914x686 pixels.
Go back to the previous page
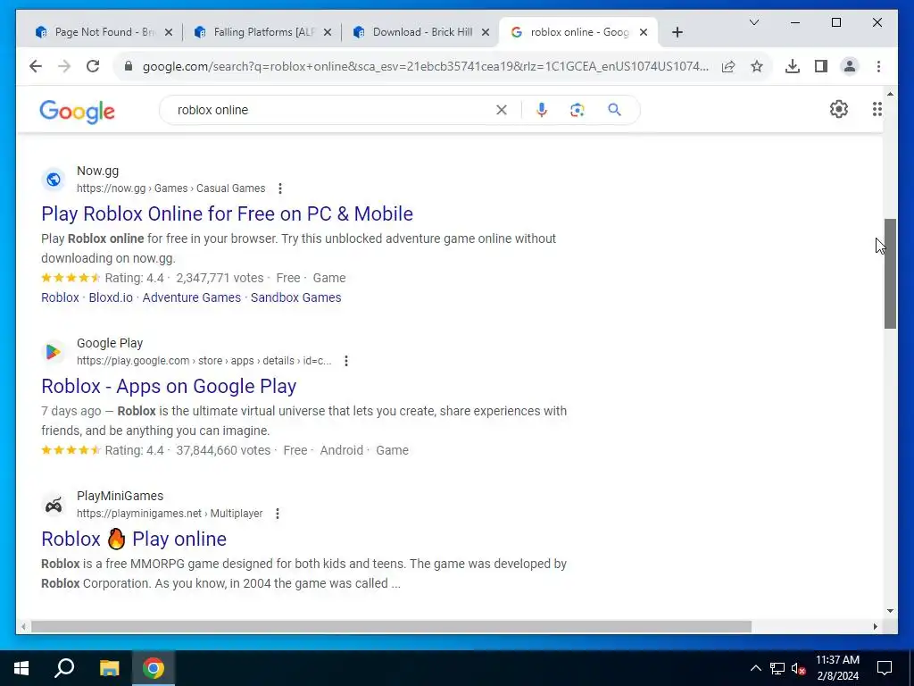(x=36, y=66)
